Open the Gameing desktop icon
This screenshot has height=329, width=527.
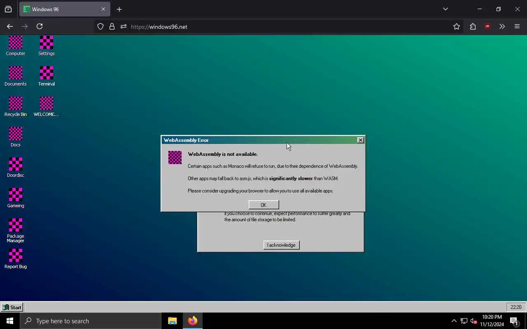(x=16, y=198)
